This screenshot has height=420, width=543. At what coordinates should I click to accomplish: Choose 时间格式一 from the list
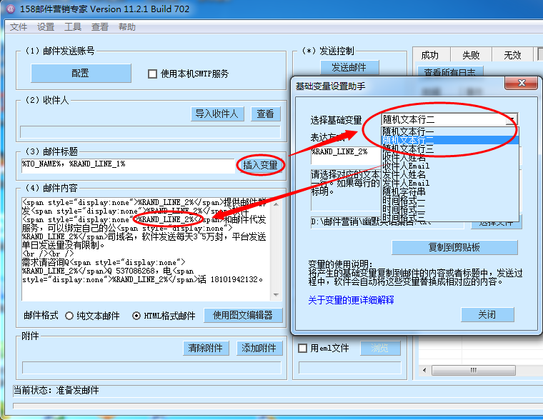(450, 201)
